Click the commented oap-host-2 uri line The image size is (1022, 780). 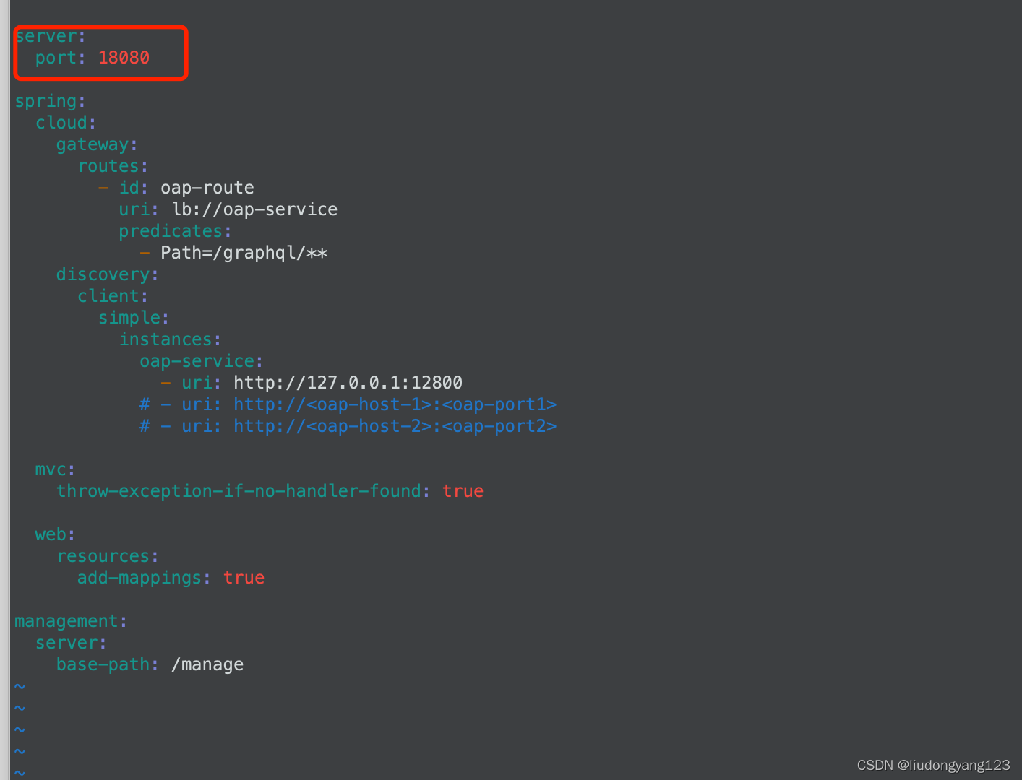(x=348, y=426)
